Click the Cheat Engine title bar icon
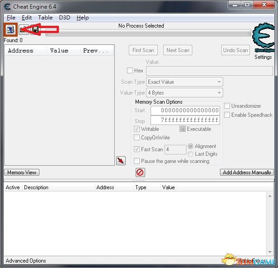Image resolution: width=278 pixels, height=268 pixels. point(7,7)
